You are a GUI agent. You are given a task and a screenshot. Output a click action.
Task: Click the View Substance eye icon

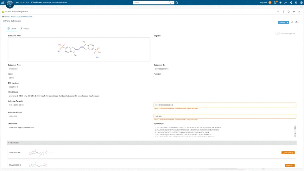point(4,21)
